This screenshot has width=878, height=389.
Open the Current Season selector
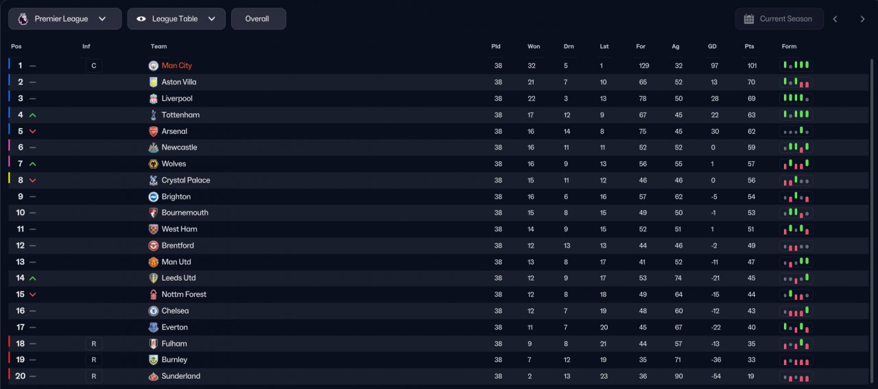779,19
